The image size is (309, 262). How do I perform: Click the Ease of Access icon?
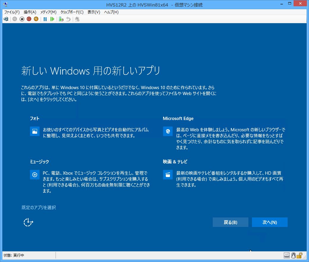point(29,222)
